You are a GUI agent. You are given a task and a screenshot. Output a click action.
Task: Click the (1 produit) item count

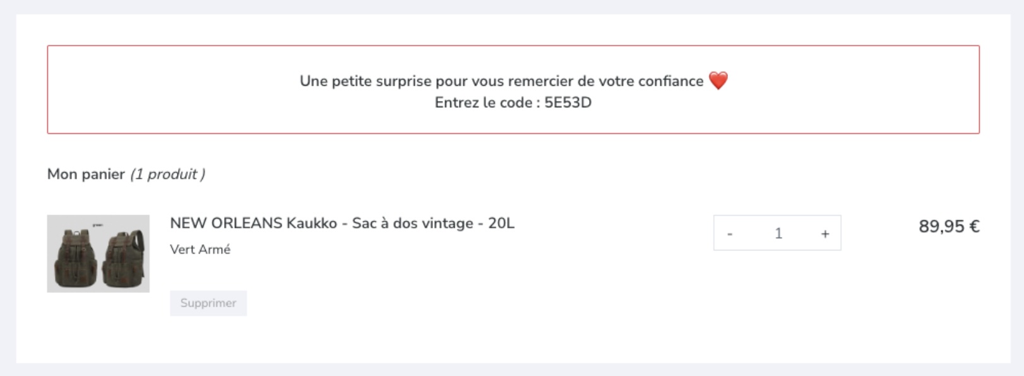click(x=167, y=174)
